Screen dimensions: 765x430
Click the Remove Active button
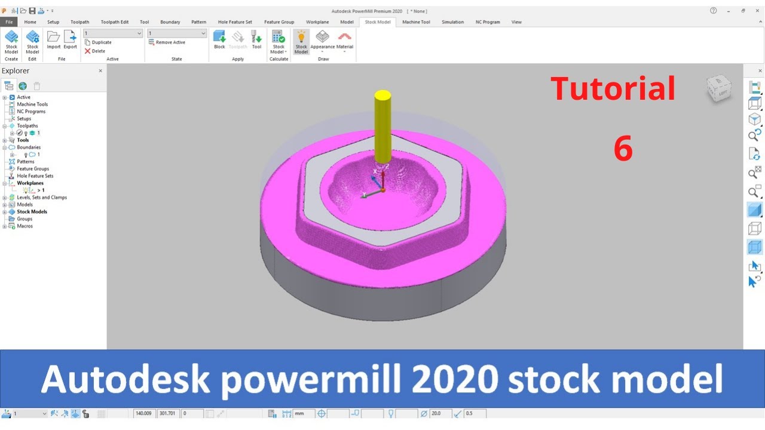(167, 42)
